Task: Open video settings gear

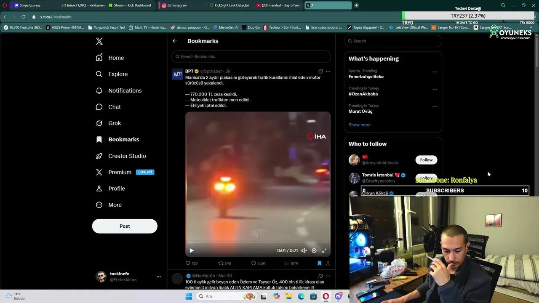Action: (x=314, y=250)
